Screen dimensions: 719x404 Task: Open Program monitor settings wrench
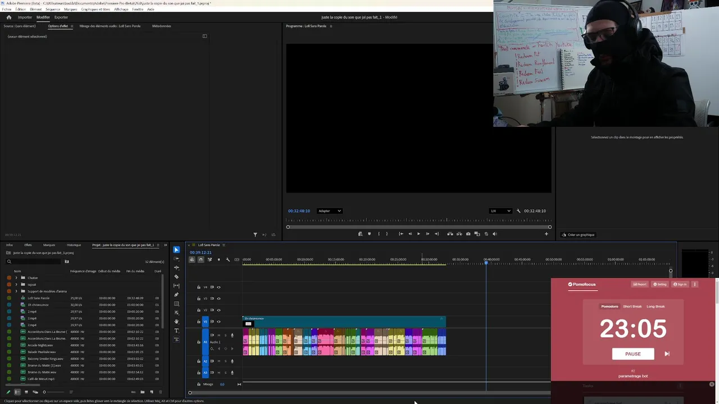point(518,211)
